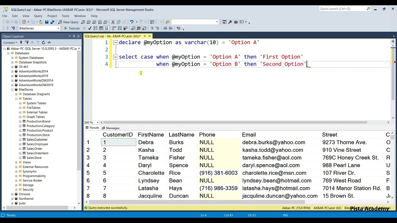This screenshot has width=397, height=223.
Task: Click the Display Estimated Execution Plan icon
Action: [x=95, y=28]
